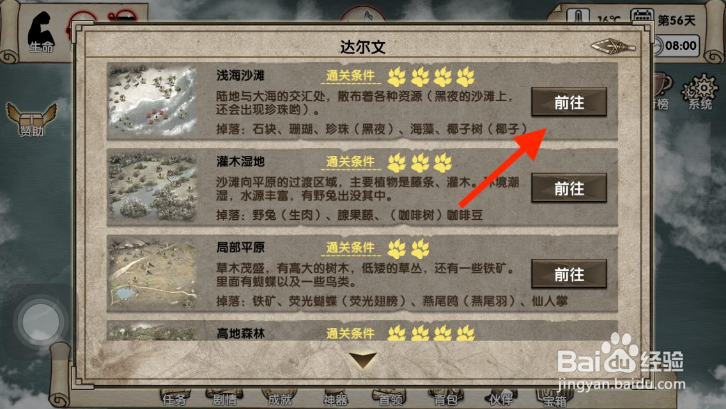Go to 浅海沙滩 with 前往 button
Image resolution: width=726 pixels, height=409 pixels.
click(569, 102)
